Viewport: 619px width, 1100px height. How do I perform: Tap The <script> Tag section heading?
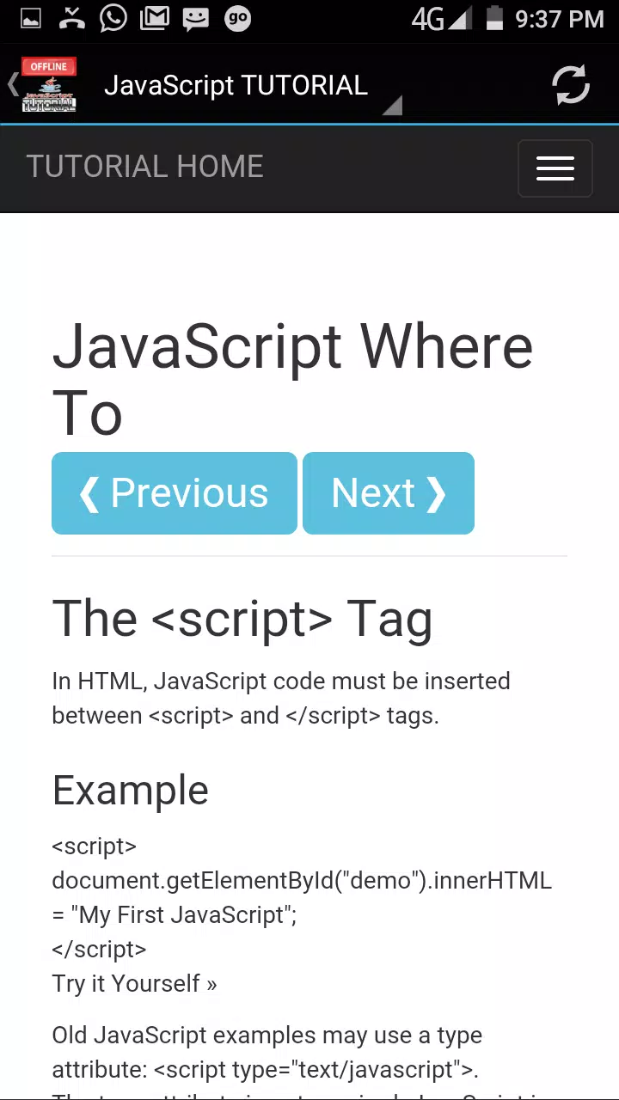coord(242,619)
